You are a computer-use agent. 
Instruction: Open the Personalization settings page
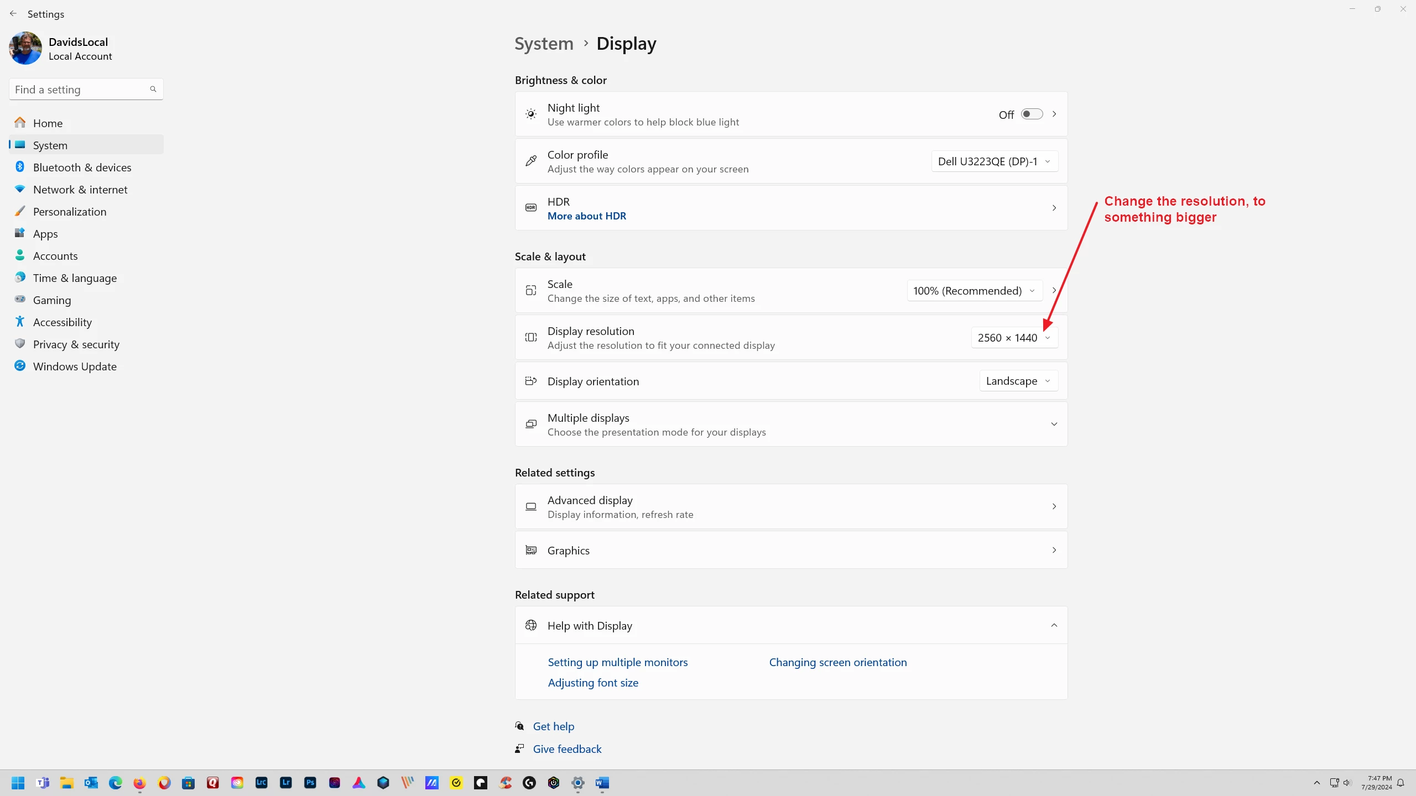tap(70, 212)
